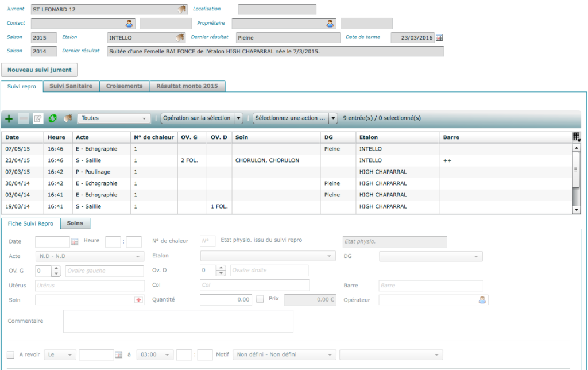
Task: Switch to Suivi repro tab
Action: [22, 86]
